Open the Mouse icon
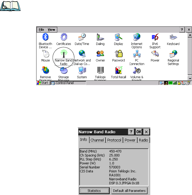Screen dimensions: 192x195 click(x=45, y=54)
